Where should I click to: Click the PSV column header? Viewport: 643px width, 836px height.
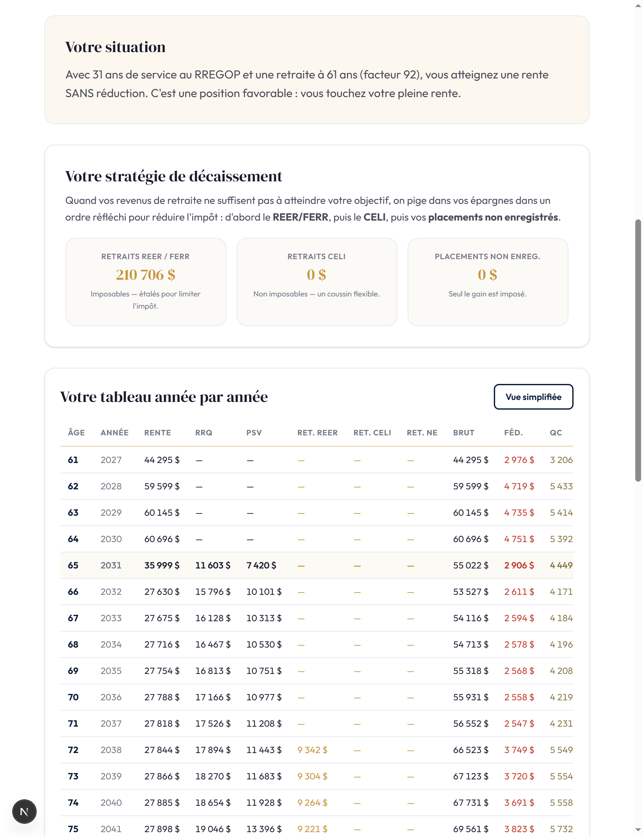click(254, 432)
